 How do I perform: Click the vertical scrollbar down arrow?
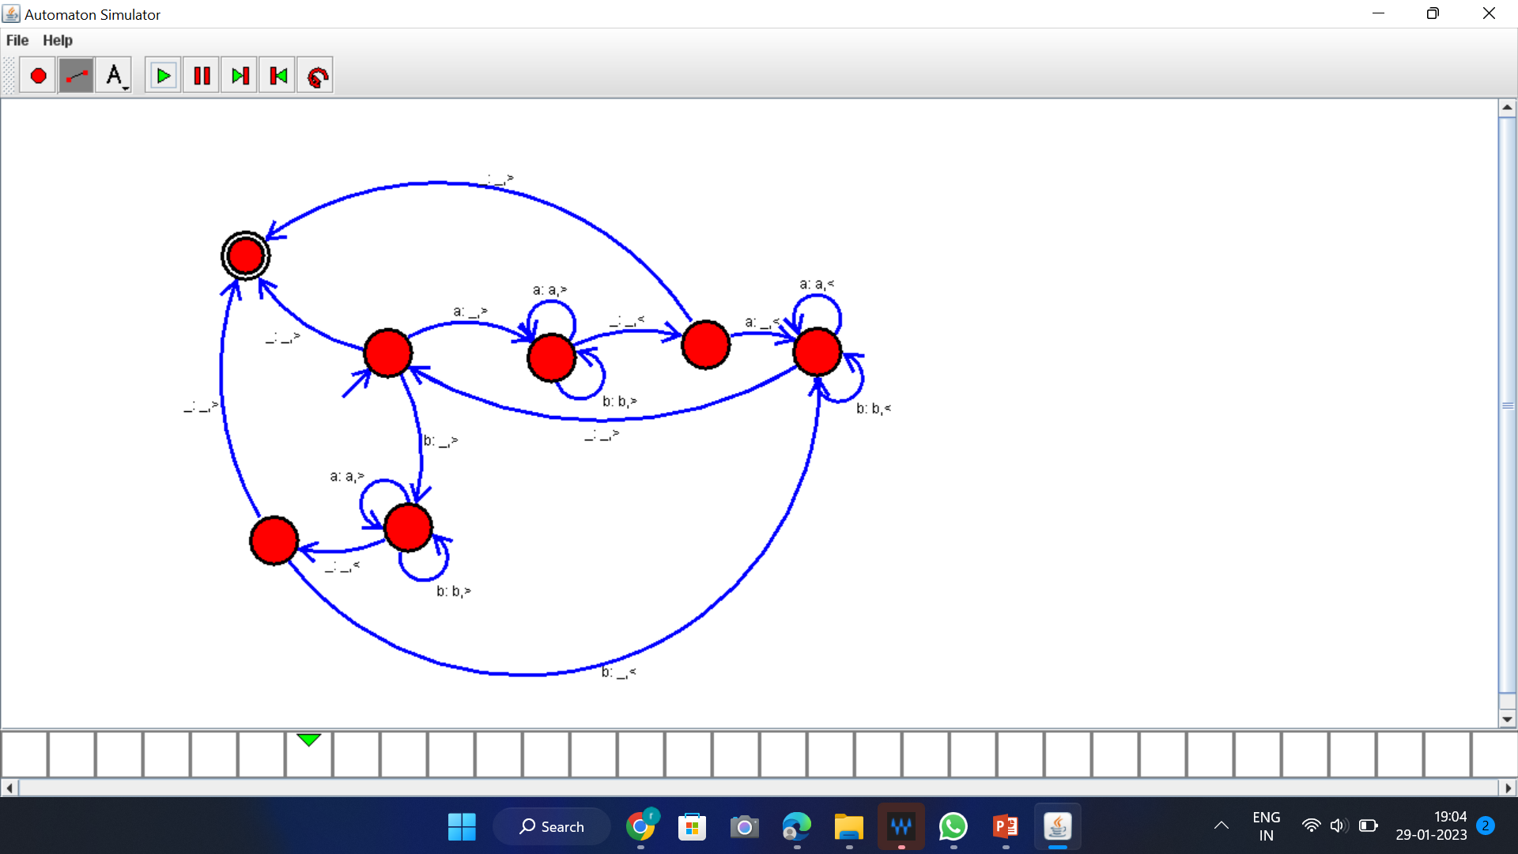coord(1507,719)
